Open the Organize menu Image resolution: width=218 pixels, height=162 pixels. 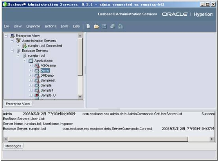33,26
